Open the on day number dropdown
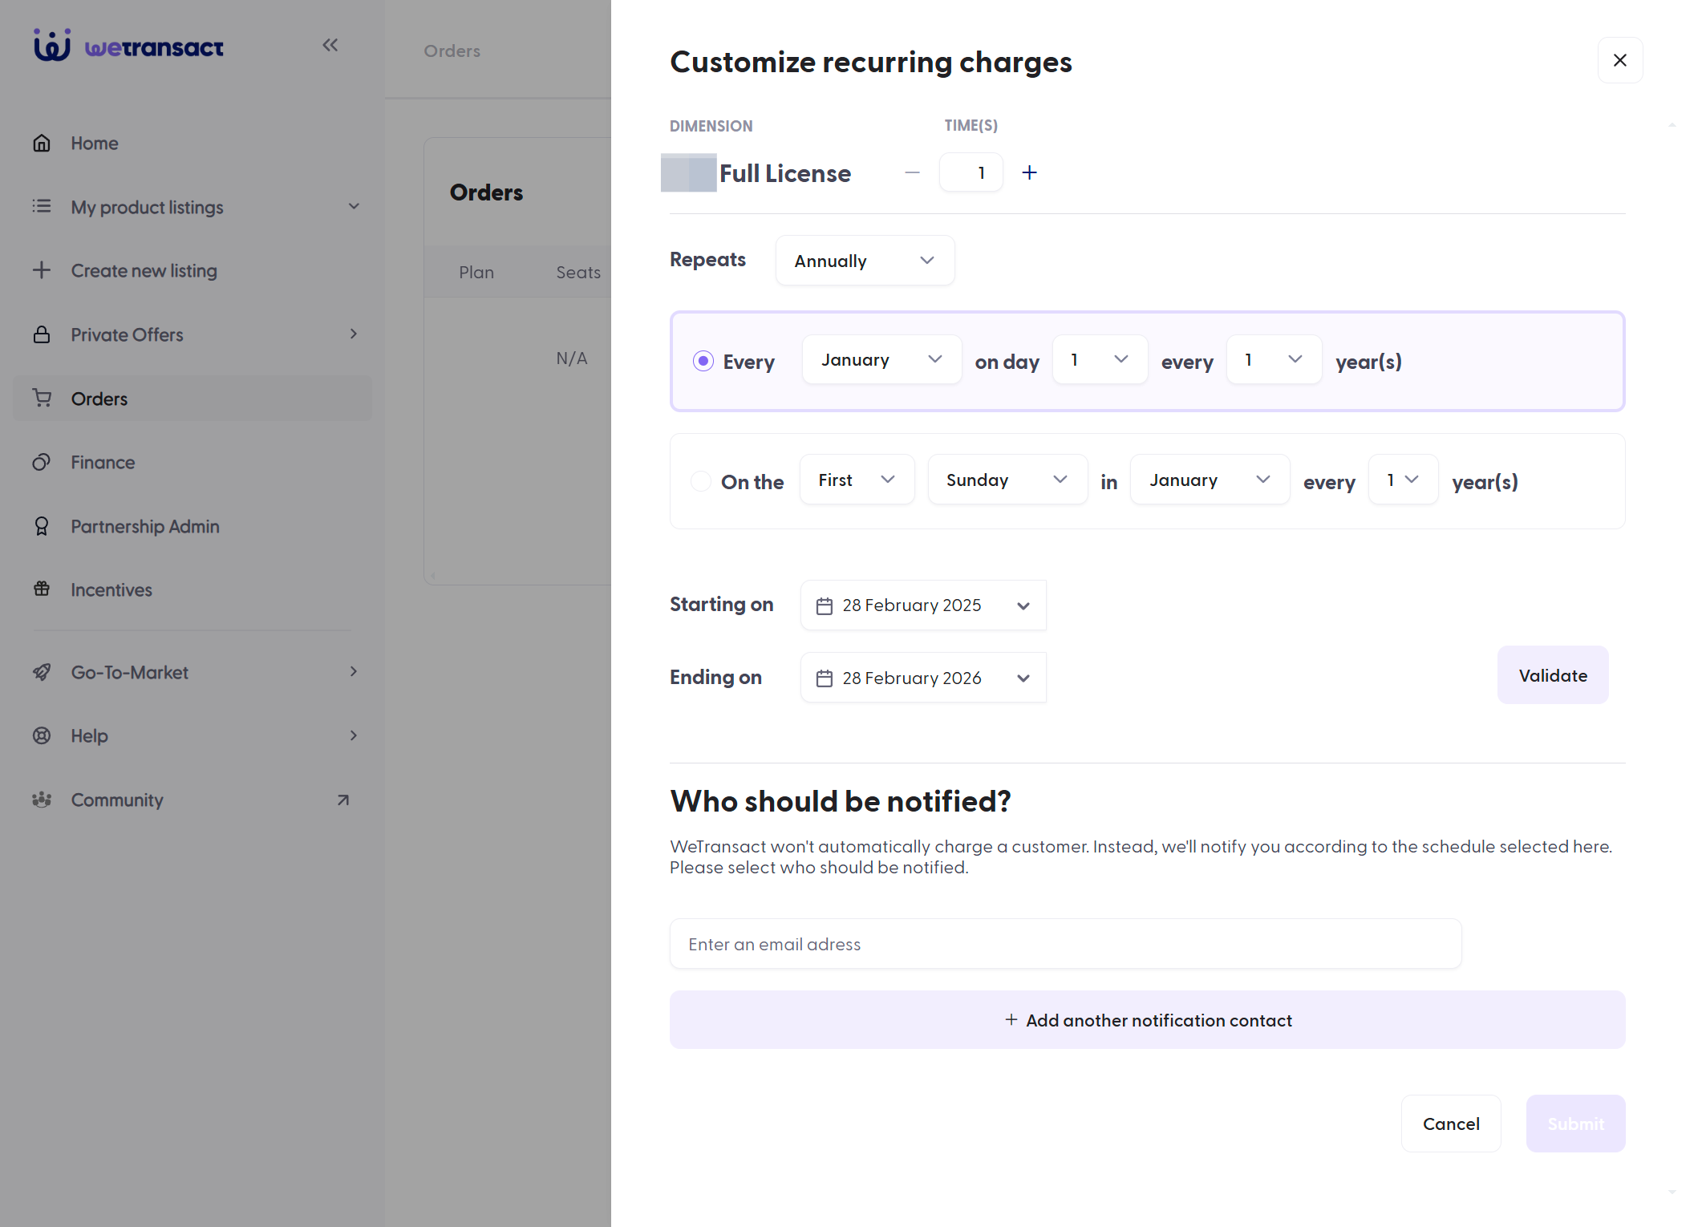The image size is (1702, 1227). pos(1100,359)
